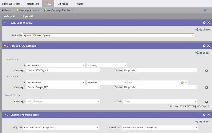Open the New menu
212x133 pixels.
(6, 10)
